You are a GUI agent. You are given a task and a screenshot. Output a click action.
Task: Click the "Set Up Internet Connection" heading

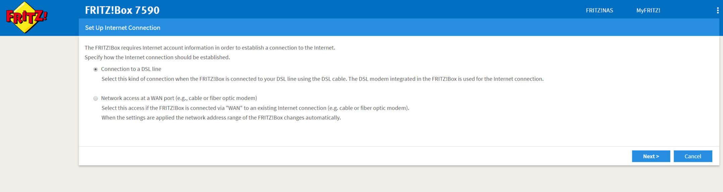coord(123,28)
